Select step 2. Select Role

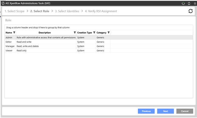click(40, 11)
